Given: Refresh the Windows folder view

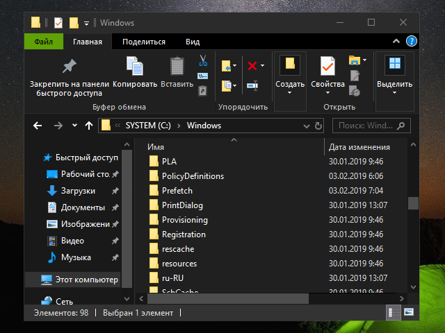Looking at the screenshot, I should pyautogui.click(x=318, y=126).
